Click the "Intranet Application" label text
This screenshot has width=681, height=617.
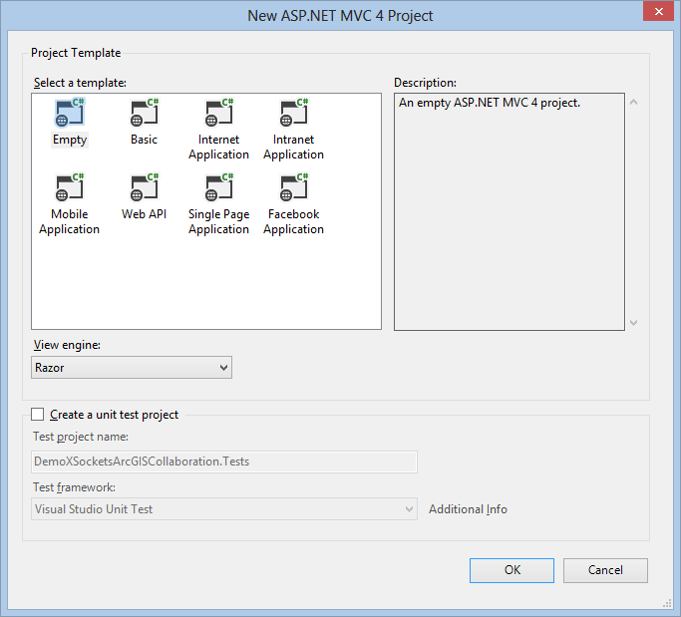[x=293, y=147]
